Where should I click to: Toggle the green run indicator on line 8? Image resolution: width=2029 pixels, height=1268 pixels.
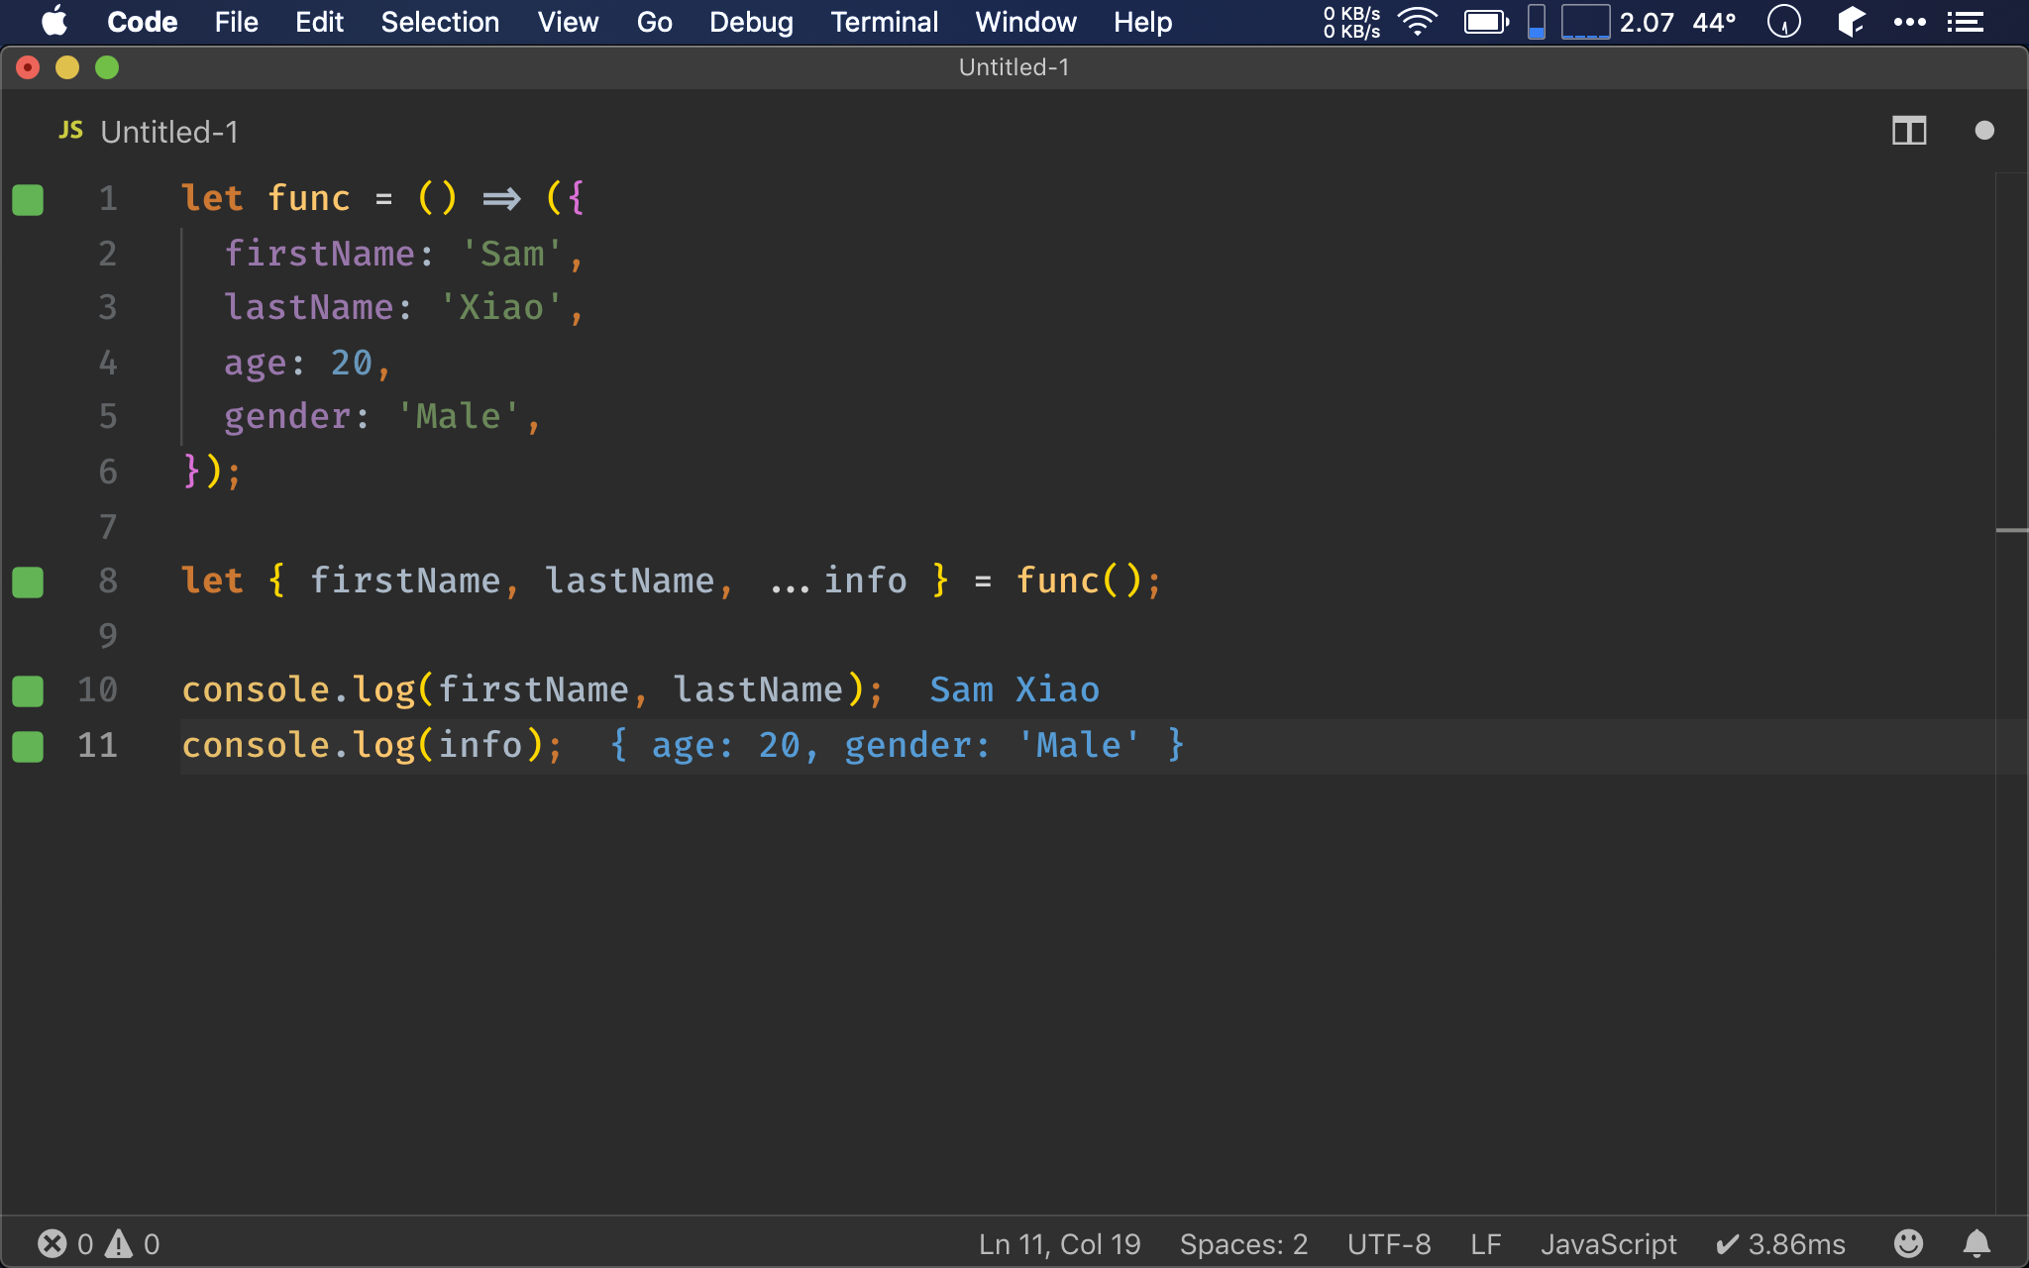tap(28, 580)
